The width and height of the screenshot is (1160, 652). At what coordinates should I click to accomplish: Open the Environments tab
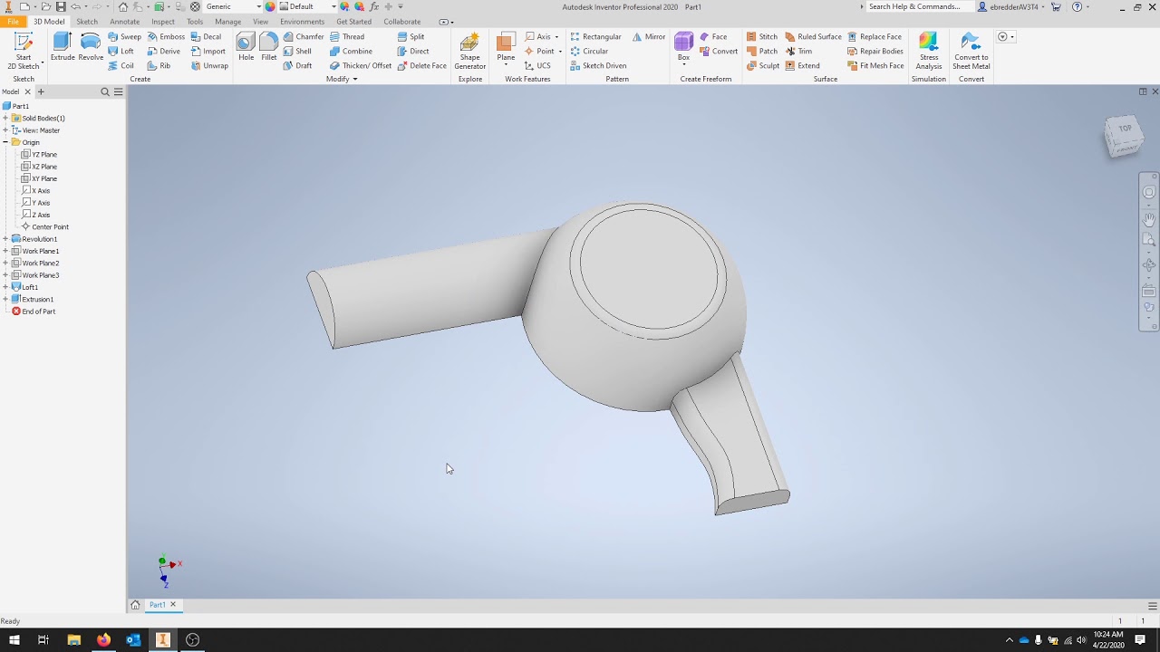pos(302,22)
